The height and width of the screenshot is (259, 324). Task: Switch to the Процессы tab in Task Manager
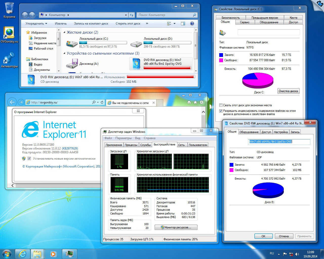pos(131,145)
